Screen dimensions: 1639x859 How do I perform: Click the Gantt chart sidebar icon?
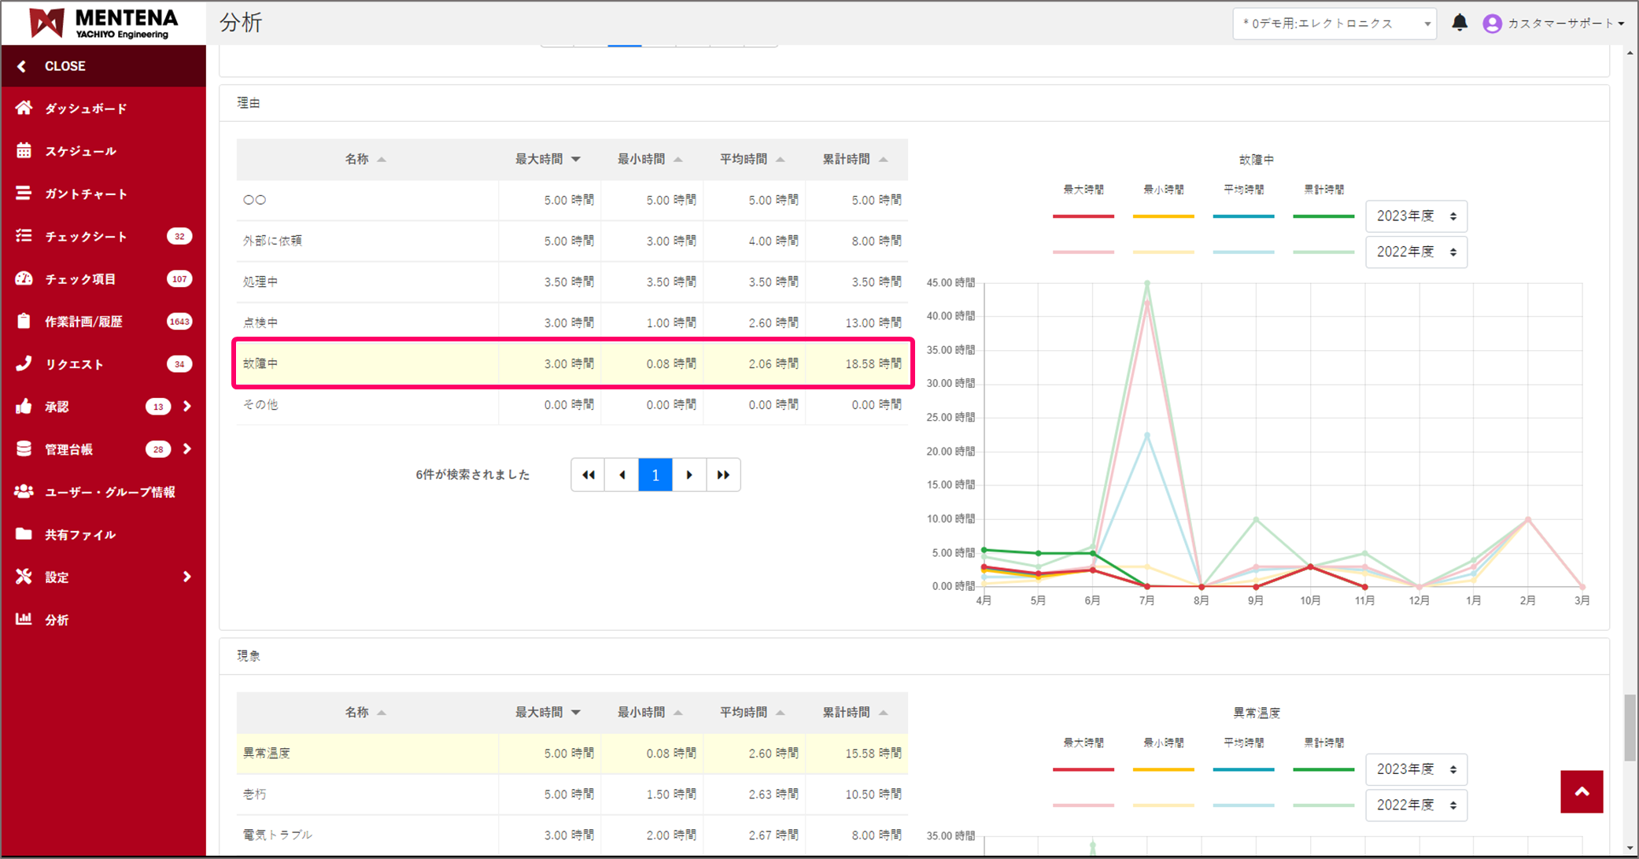click(x=24, y=194)
